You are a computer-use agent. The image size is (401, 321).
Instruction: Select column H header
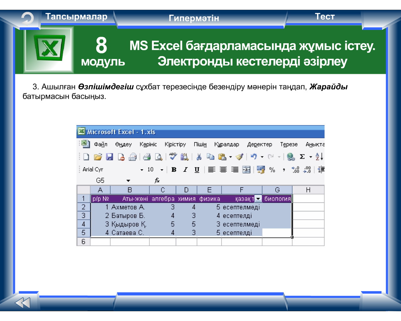(308, 190)
